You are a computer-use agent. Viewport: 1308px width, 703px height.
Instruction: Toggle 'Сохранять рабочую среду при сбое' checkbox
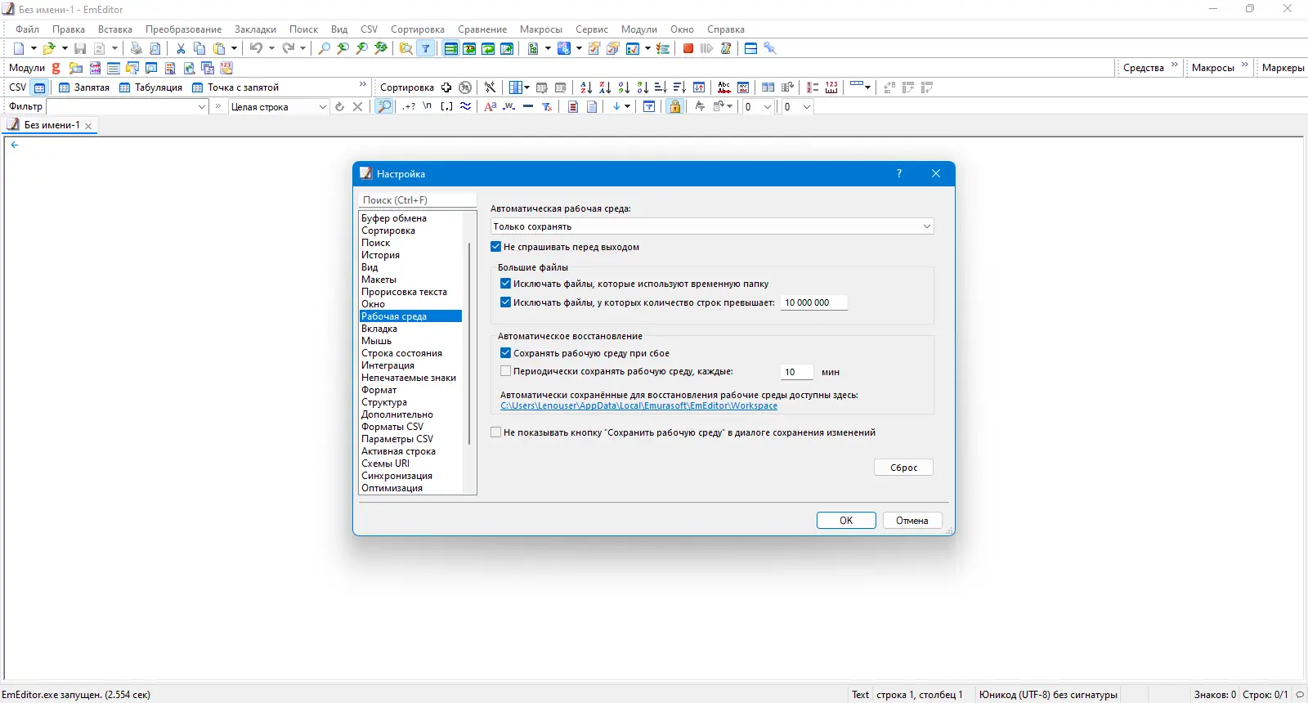[506, 353]
